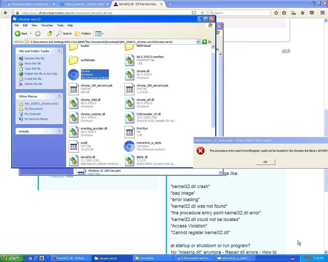328x262 pixels.
Task: Click the Explorer file list vertical scrollbar
Action: (x=213, y=90)
